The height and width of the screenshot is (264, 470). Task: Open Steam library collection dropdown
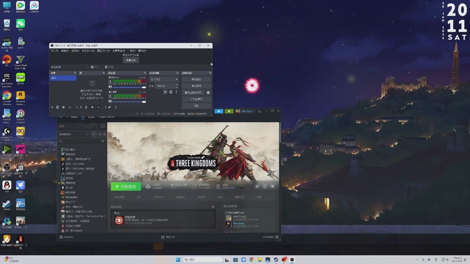[x=74, y=134]
